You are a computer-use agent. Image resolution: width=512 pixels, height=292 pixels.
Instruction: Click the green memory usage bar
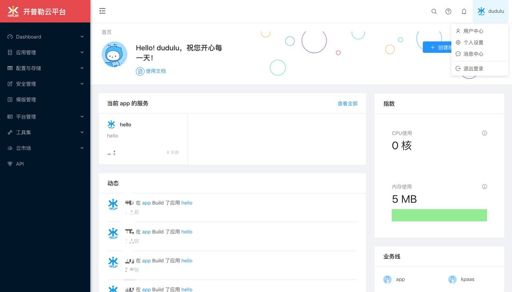tap(439, 215)
